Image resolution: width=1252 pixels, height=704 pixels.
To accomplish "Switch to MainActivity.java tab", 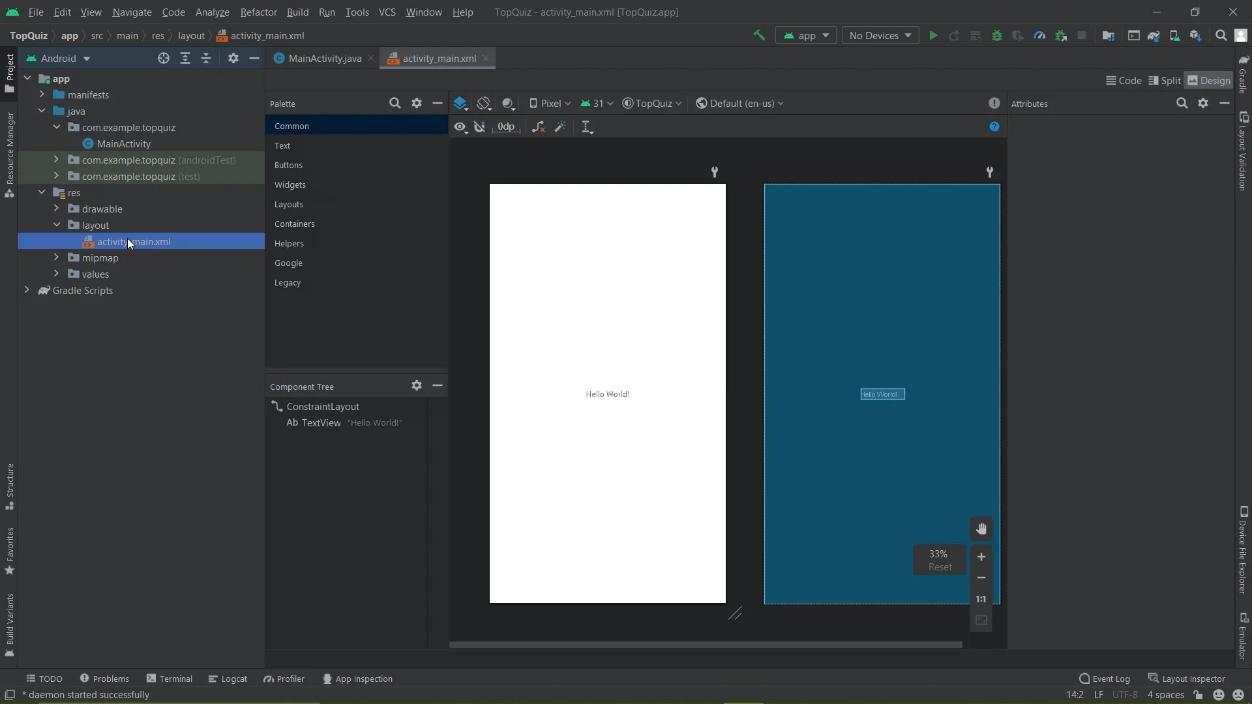I will 324,59.
